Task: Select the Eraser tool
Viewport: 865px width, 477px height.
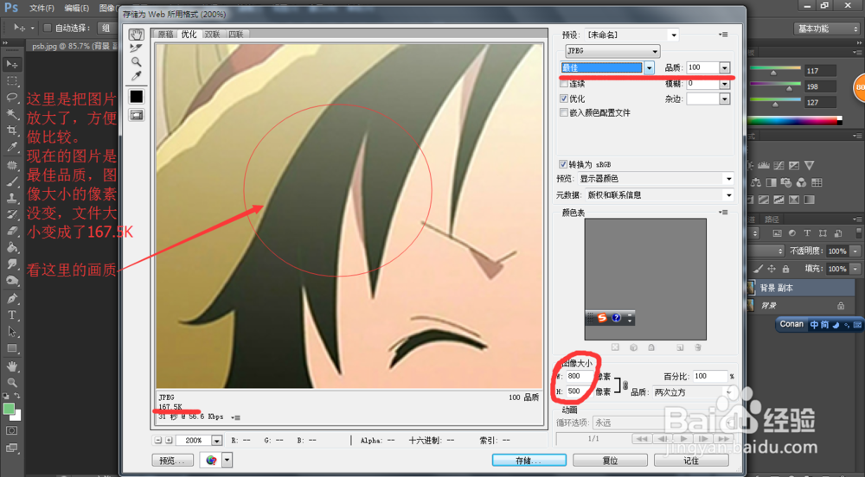Action: (x=11, y=232)
